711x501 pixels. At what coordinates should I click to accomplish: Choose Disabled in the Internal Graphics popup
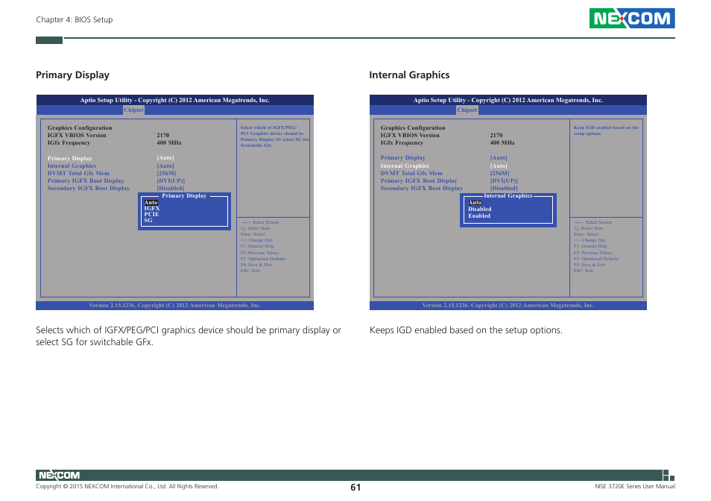click(480, 209)
